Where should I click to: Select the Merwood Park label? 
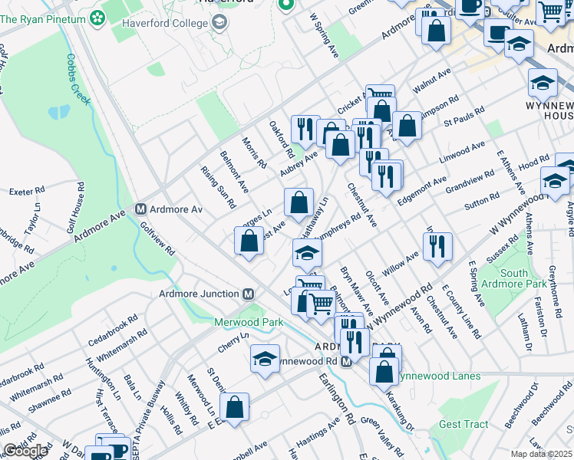coord(249,322)
